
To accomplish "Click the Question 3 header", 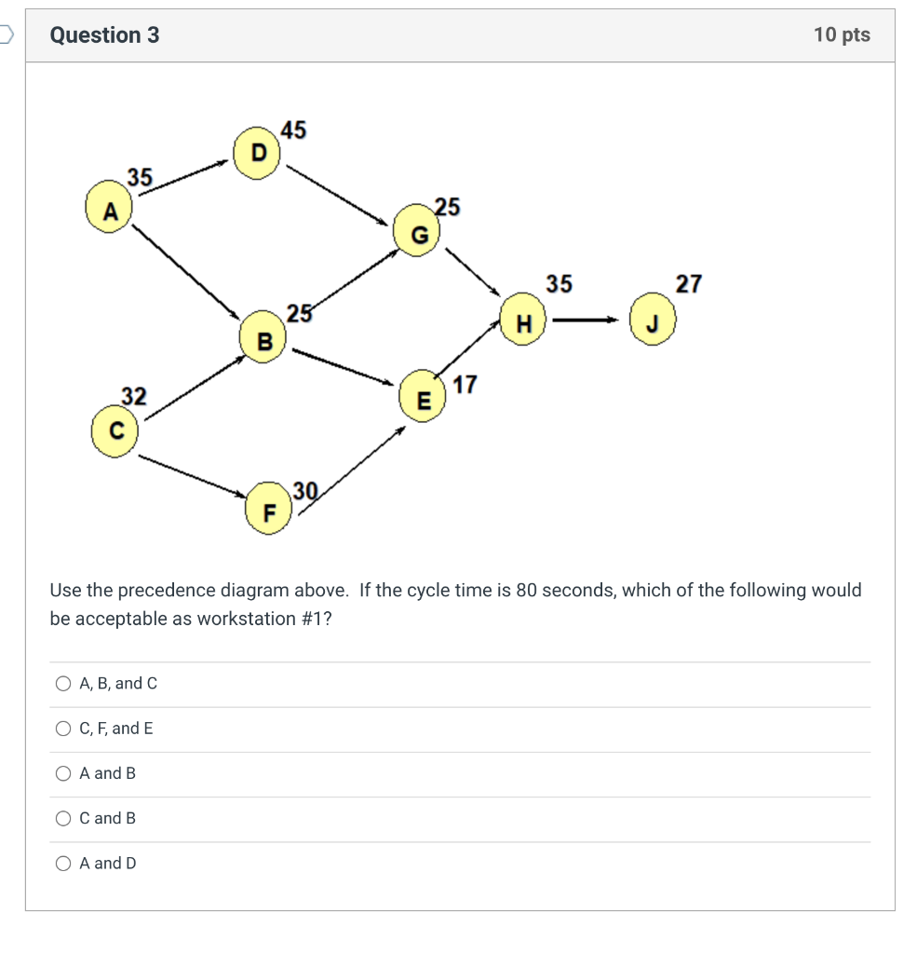I will coord(103,34).
